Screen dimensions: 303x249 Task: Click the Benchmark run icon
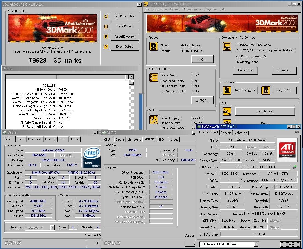pos(227,111)
